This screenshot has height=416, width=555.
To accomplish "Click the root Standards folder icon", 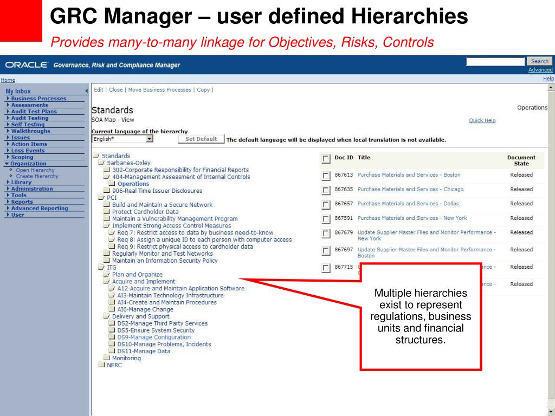I will [x=96, y=155].
